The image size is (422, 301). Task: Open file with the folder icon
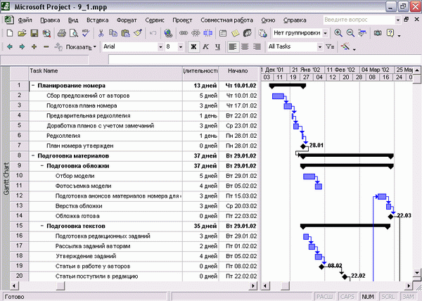coord(22,33)
